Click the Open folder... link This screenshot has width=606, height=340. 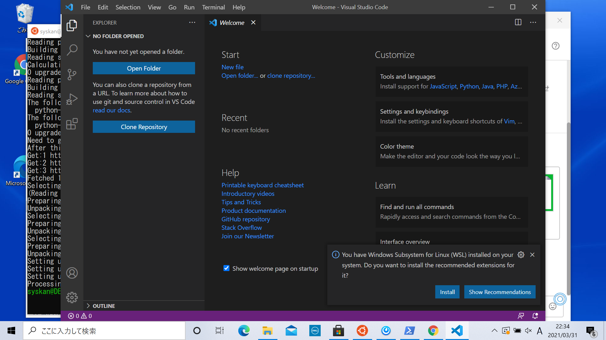(x=240, y=76)
